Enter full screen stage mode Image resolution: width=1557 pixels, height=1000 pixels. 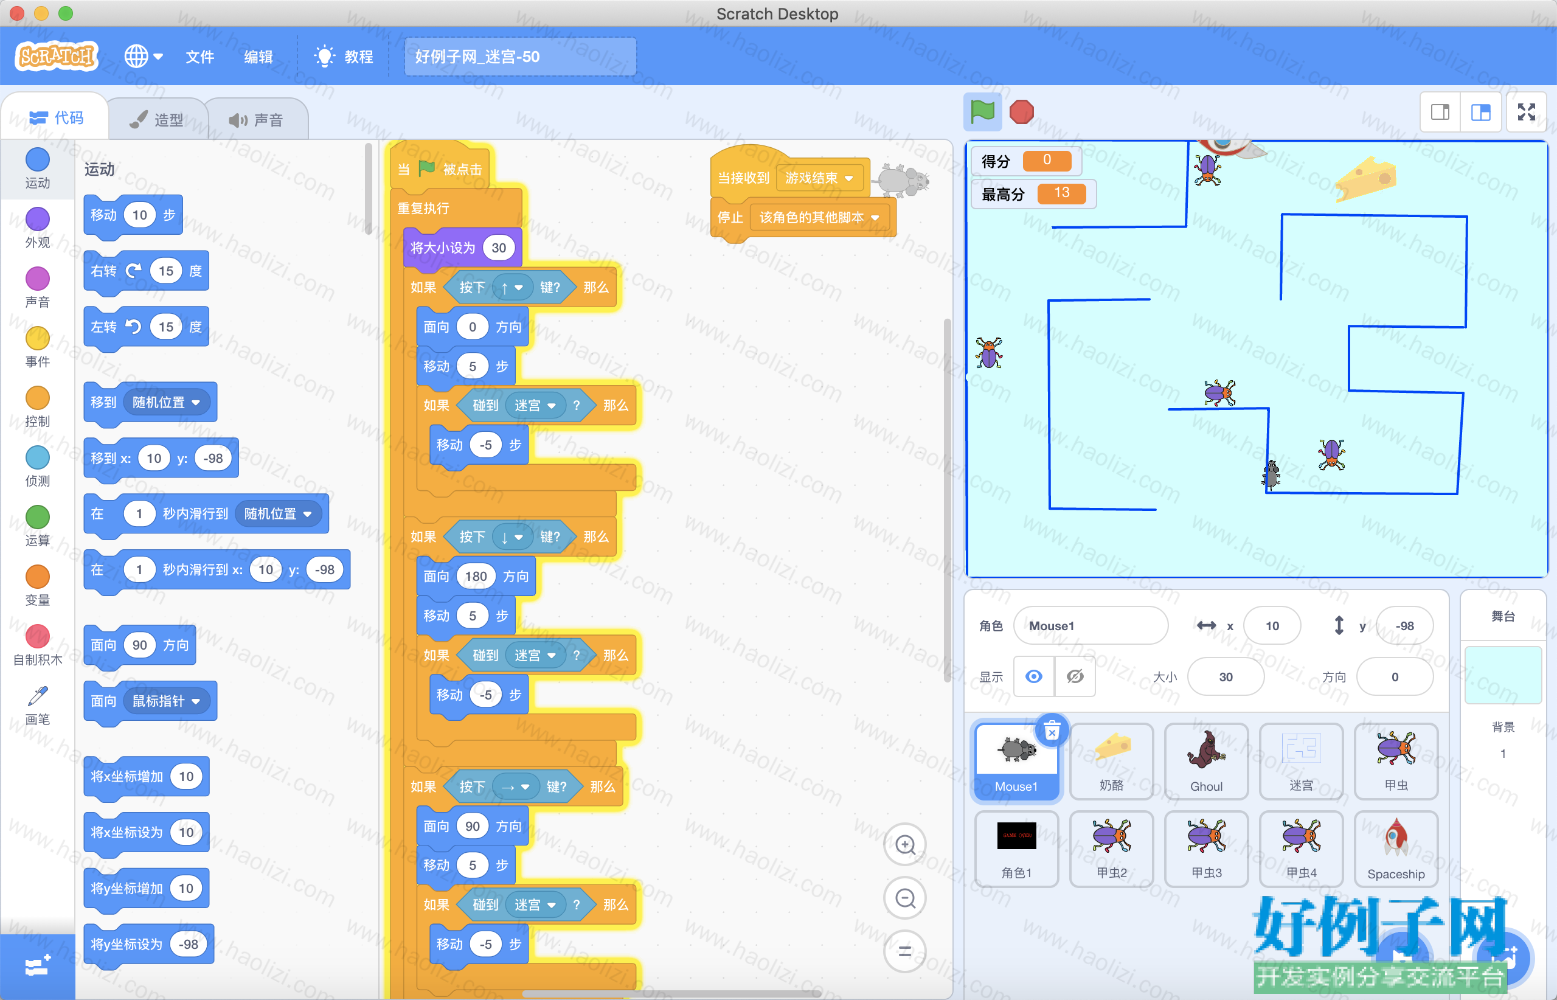[1526, 113]
